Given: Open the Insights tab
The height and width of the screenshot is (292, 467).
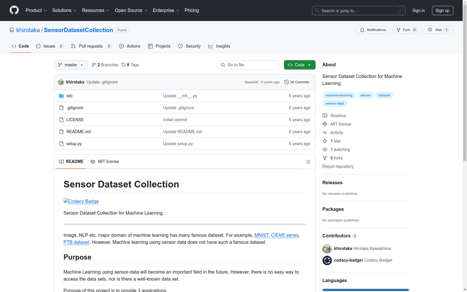Looking at the screenshot, I should 219,46.
